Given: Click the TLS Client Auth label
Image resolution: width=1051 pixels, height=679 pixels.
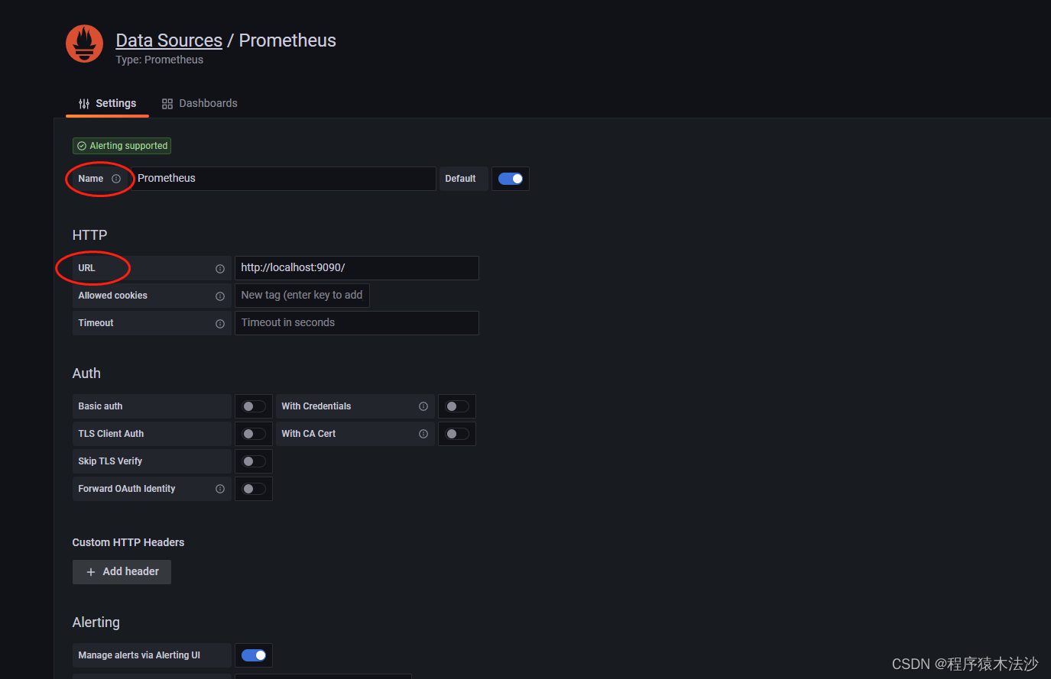Looking at the screenshot, I should tap(111, 434).
